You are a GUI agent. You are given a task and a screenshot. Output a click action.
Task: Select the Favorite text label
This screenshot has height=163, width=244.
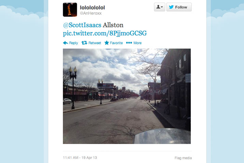[x=116, y=43]
